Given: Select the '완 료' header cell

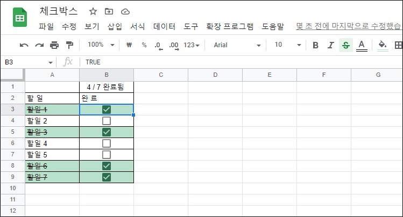Looking at the screenshot, I should 107,98.
